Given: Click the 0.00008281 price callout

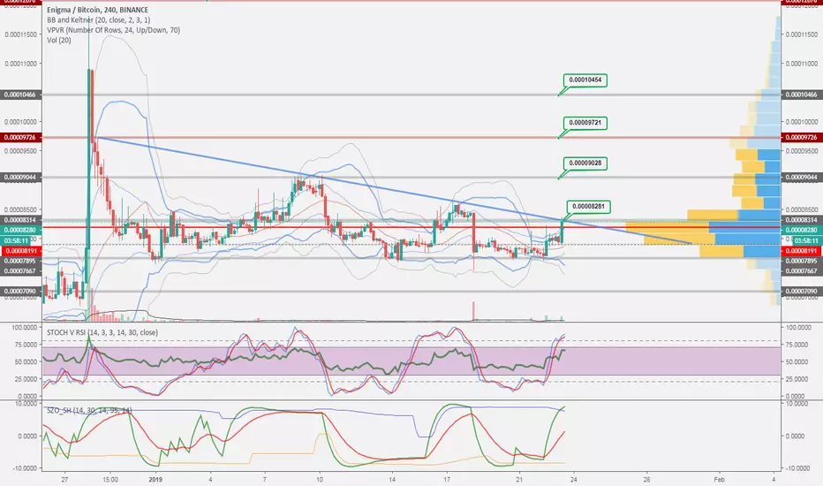Looking at the screenshot, I should [x=588, y=207].
